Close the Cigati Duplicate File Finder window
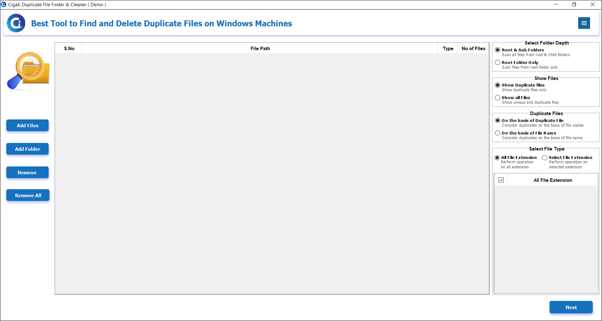The width and height of the screenshot is (602, 321). click(592, 4)
